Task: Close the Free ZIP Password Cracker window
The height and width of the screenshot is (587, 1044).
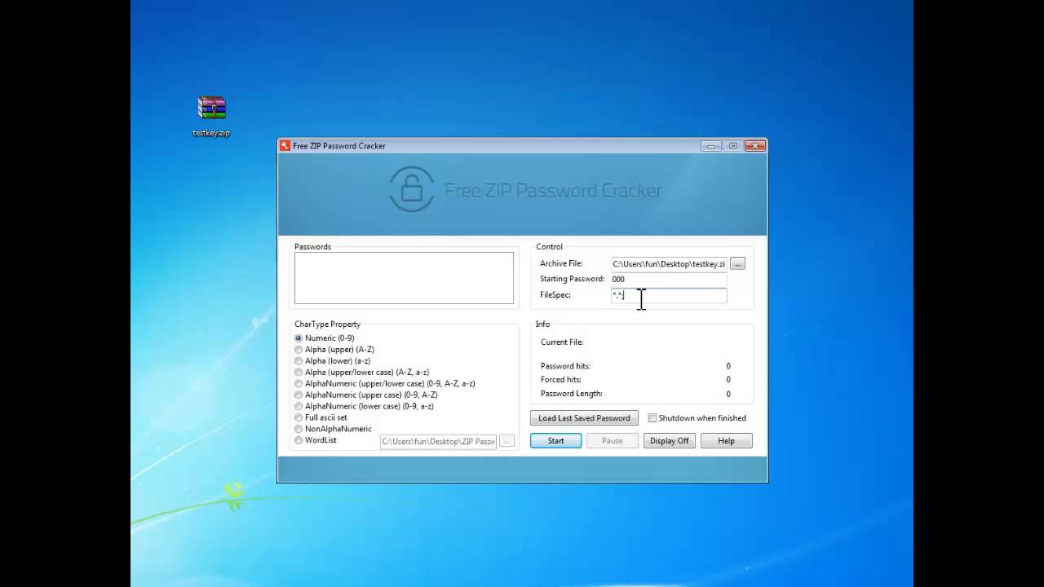Action: [754, 146]
